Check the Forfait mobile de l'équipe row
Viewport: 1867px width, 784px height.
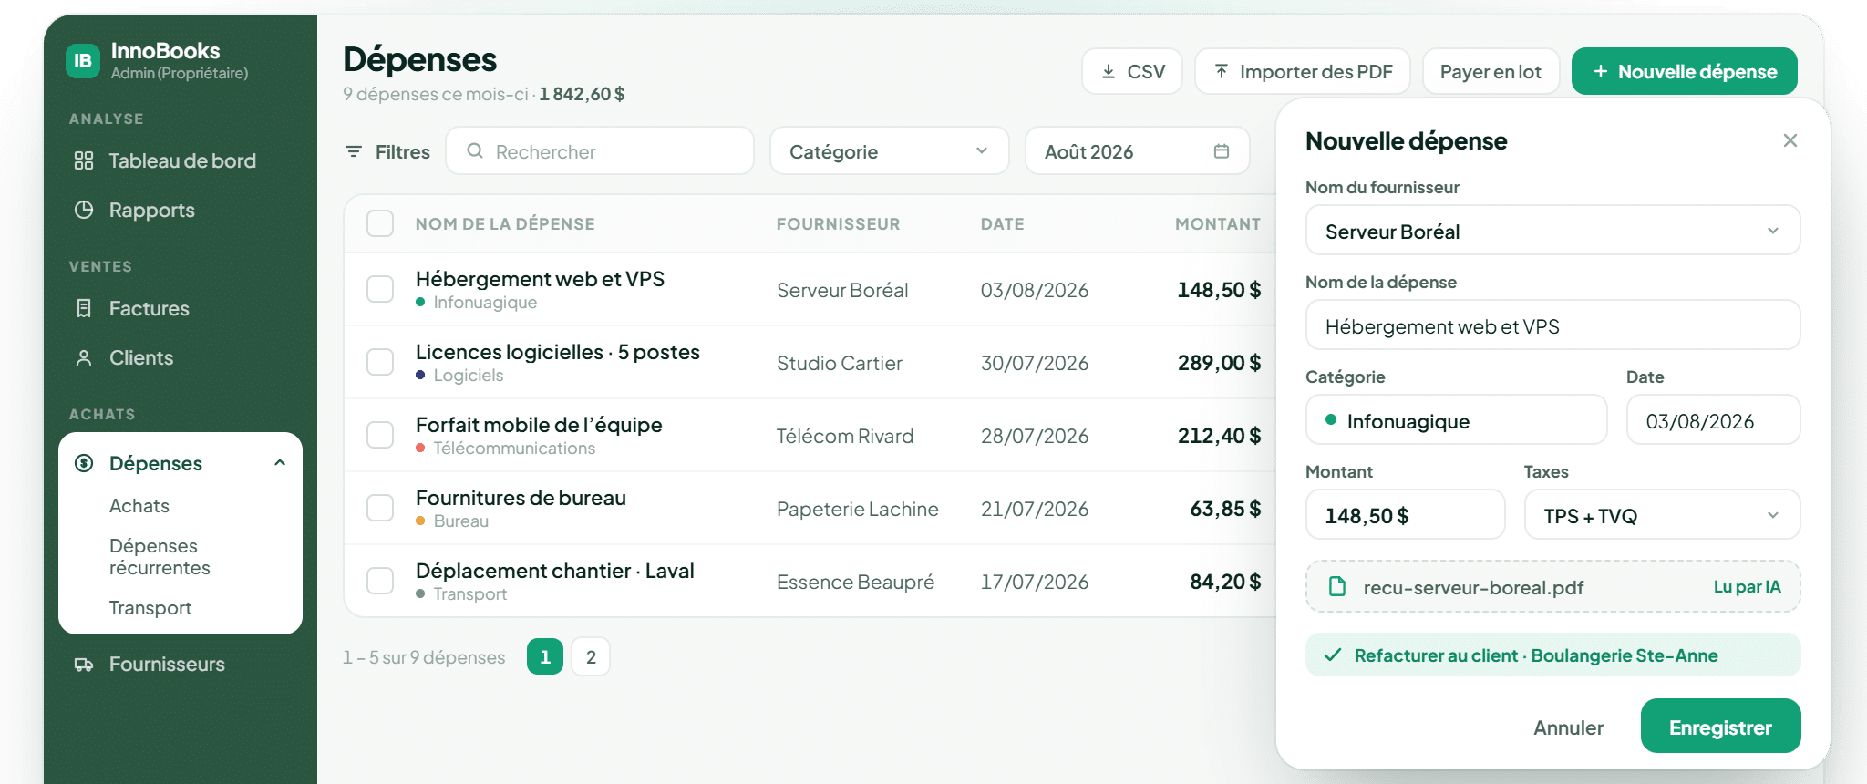(x=380, y=435)
